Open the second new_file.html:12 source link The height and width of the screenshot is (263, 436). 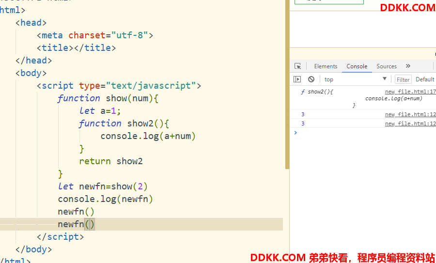tap(410, 124)
